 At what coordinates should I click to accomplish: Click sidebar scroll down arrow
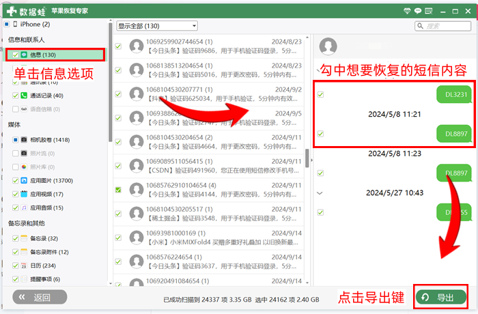[111, 283]
